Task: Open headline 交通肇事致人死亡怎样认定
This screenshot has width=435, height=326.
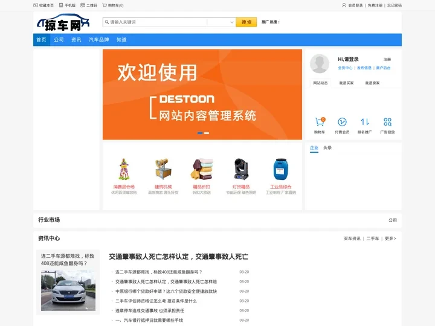Action: click(x=178, y=257)
